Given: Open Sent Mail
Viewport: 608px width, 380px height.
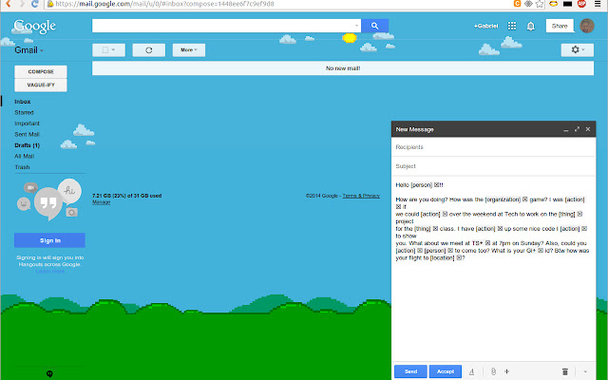Looking at the screenshot, I should coord(28,134).
